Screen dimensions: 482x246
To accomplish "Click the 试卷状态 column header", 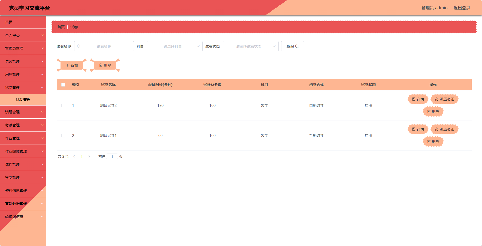I will 368,85.
